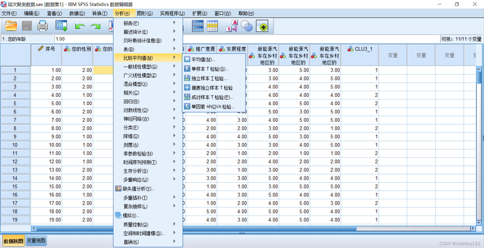Select 单因素 ANOVA 检验 from submenu
The image size is (484, 248).
[x=213, y=107]
